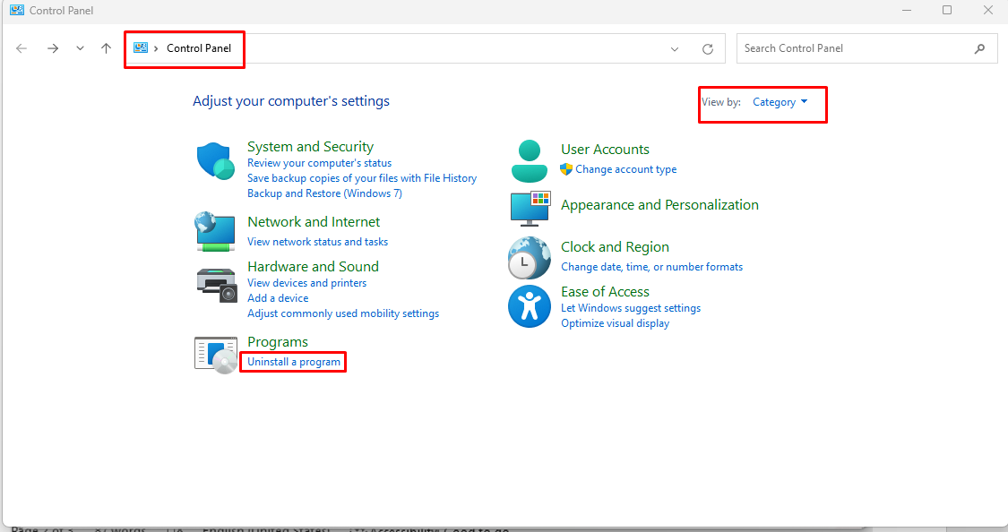
Task: Open Network and Internet heading
Action: (x=314, y=222)
